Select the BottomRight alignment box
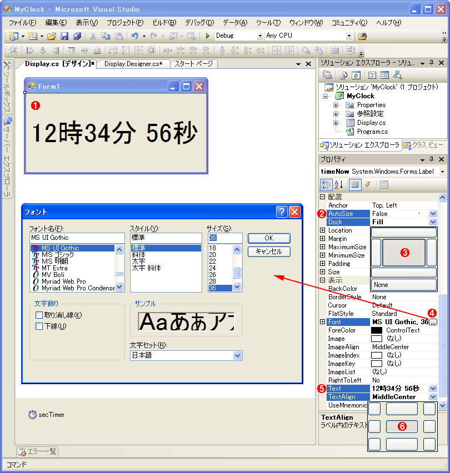This screenshot has width=450, height=473. [429, 444]
